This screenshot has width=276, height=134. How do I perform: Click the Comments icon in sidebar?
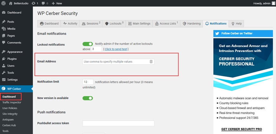[3, 43]
